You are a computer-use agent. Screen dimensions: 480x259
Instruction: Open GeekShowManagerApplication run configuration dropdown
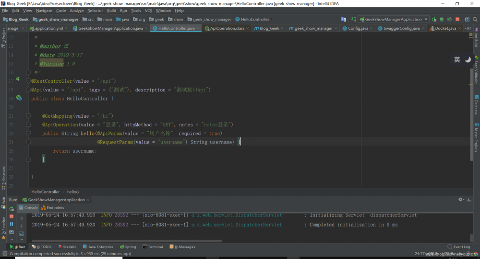point(393,20)
